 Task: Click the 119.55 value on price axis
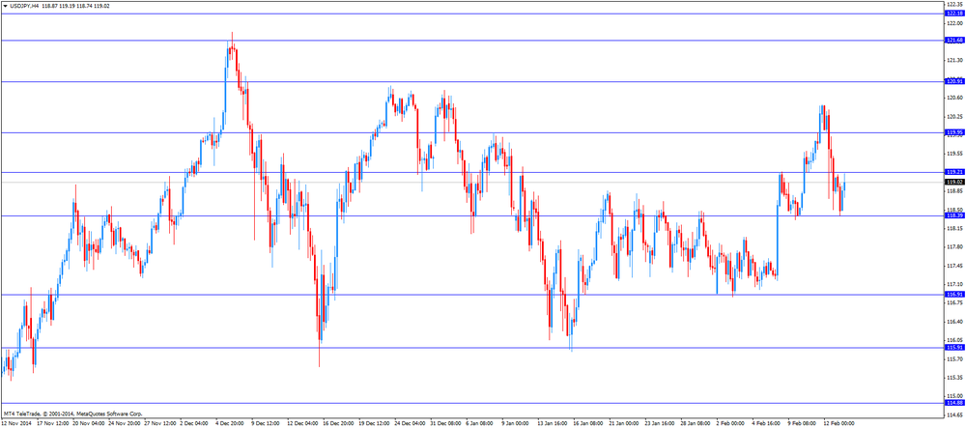click(955, 154)
